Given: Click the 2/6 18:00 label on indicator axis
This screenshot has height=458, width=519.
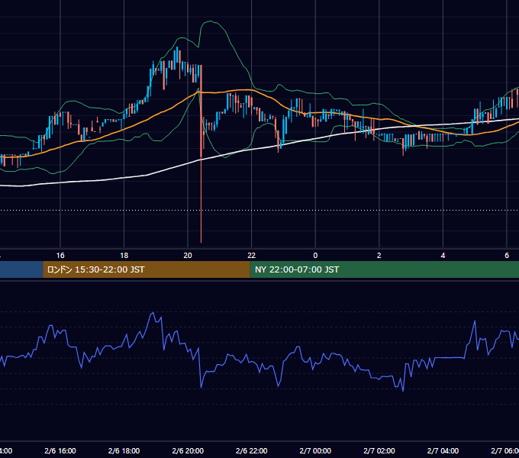Looking at the screenshot, I should coord(124,450).
